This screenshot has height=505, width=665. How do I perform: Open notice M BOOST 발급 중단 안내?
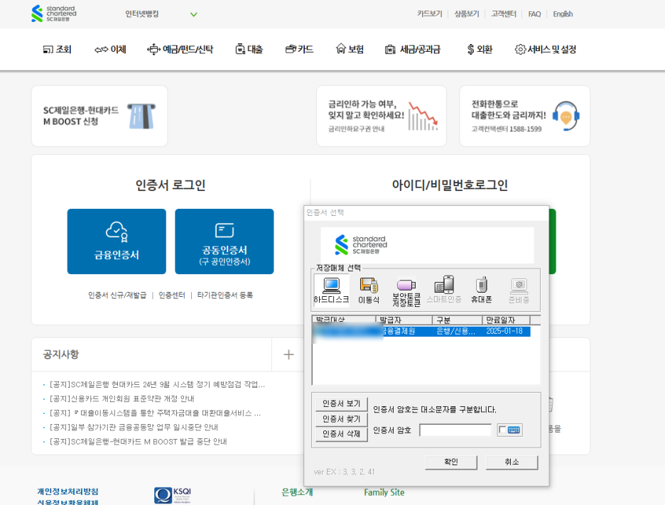[138, 441]
